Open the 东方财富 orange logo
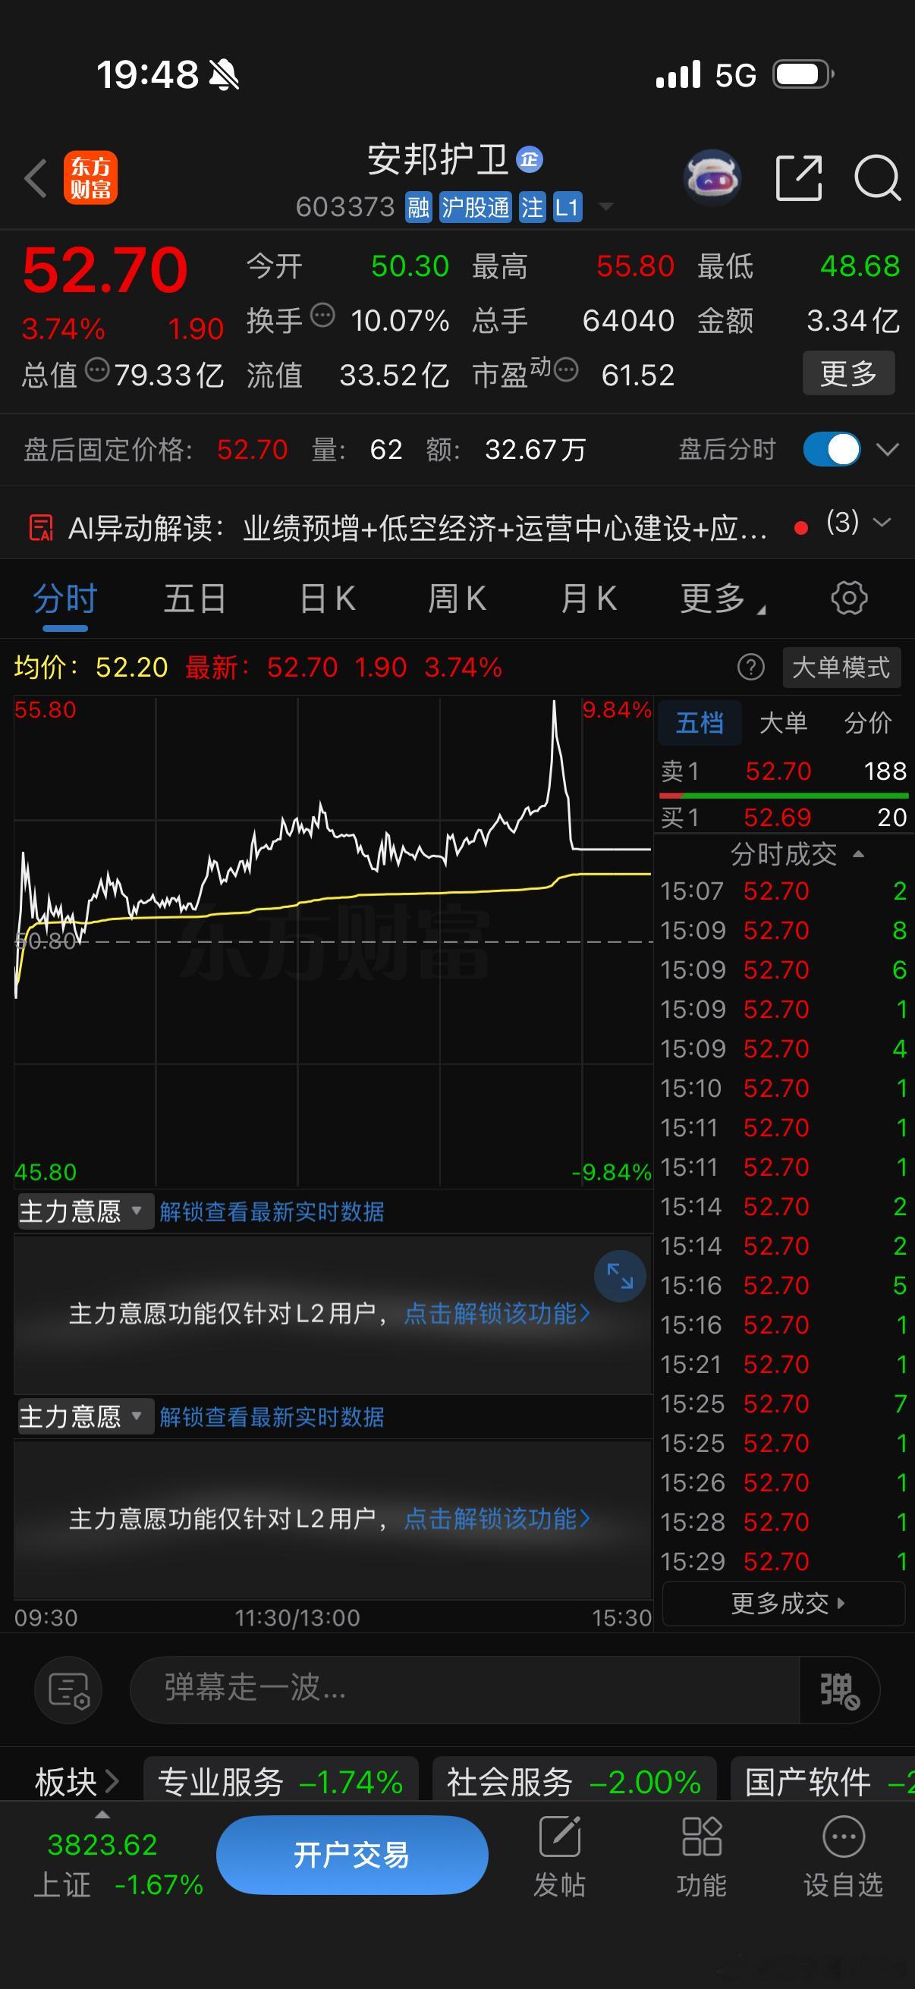Viewport: 915px width, 1989px height. [x=90, y=178]
